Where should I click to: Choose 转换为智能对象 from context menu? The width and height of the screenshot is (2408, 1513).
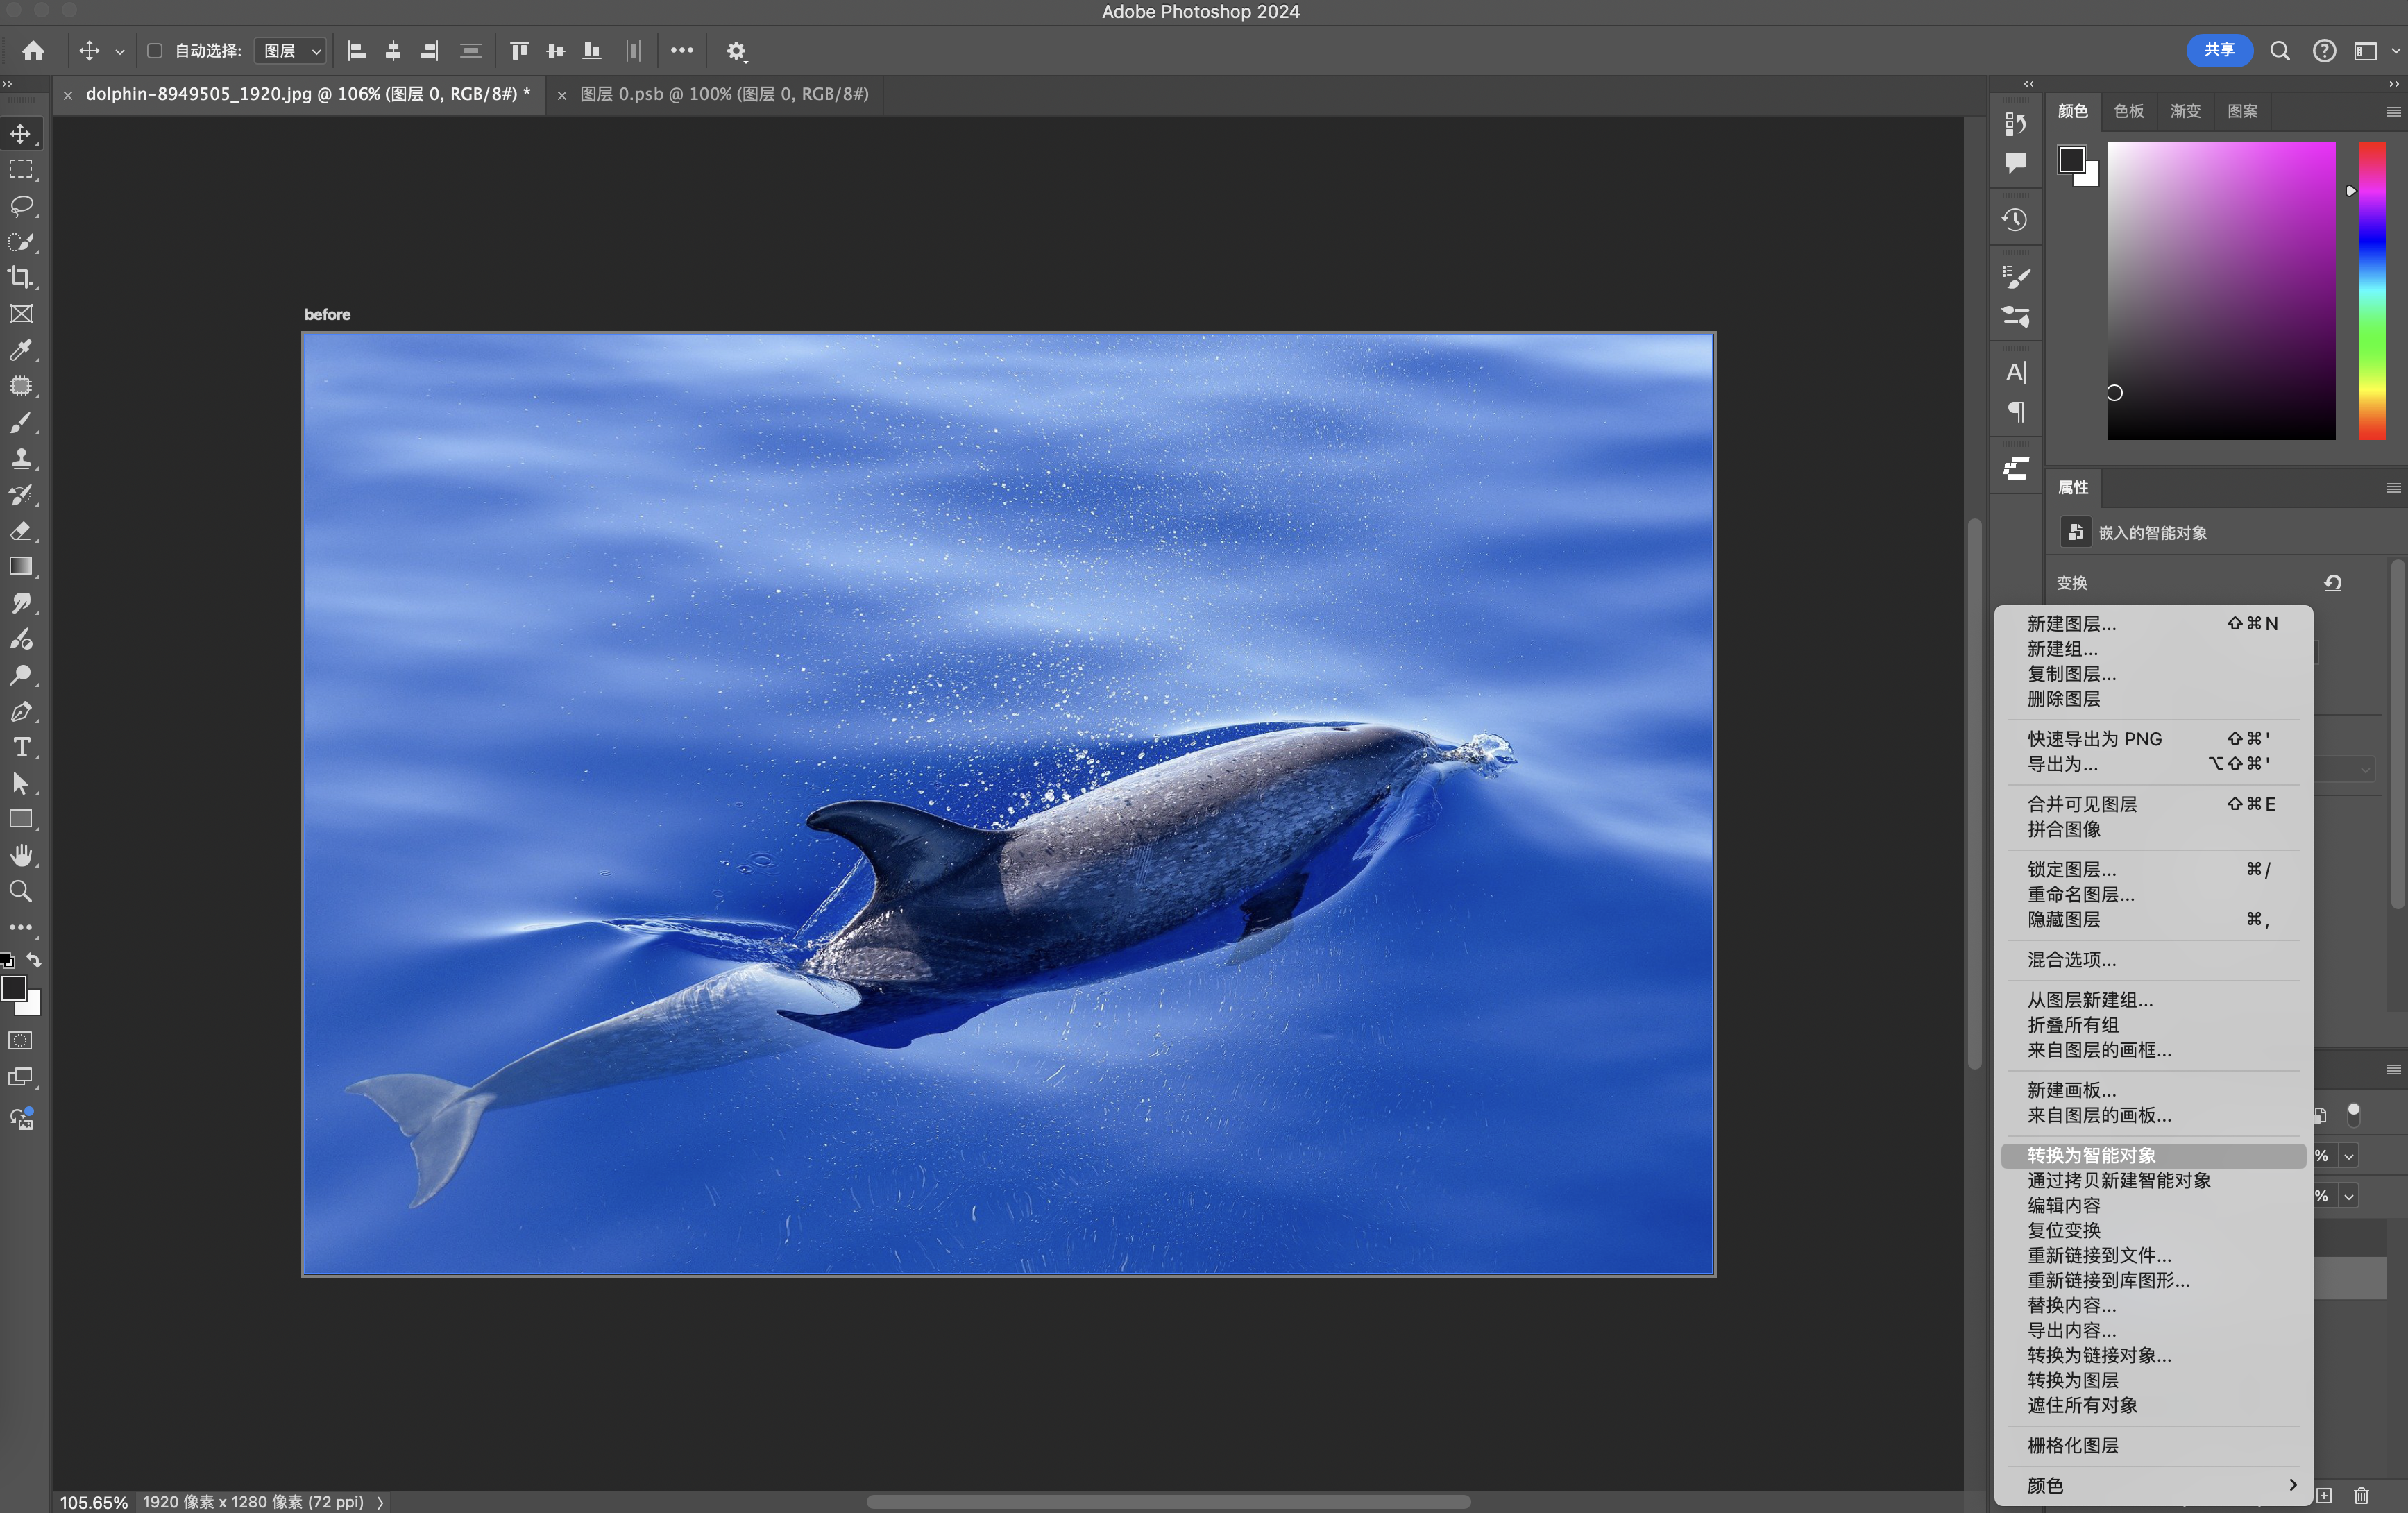click(x=2153, y=1155)
